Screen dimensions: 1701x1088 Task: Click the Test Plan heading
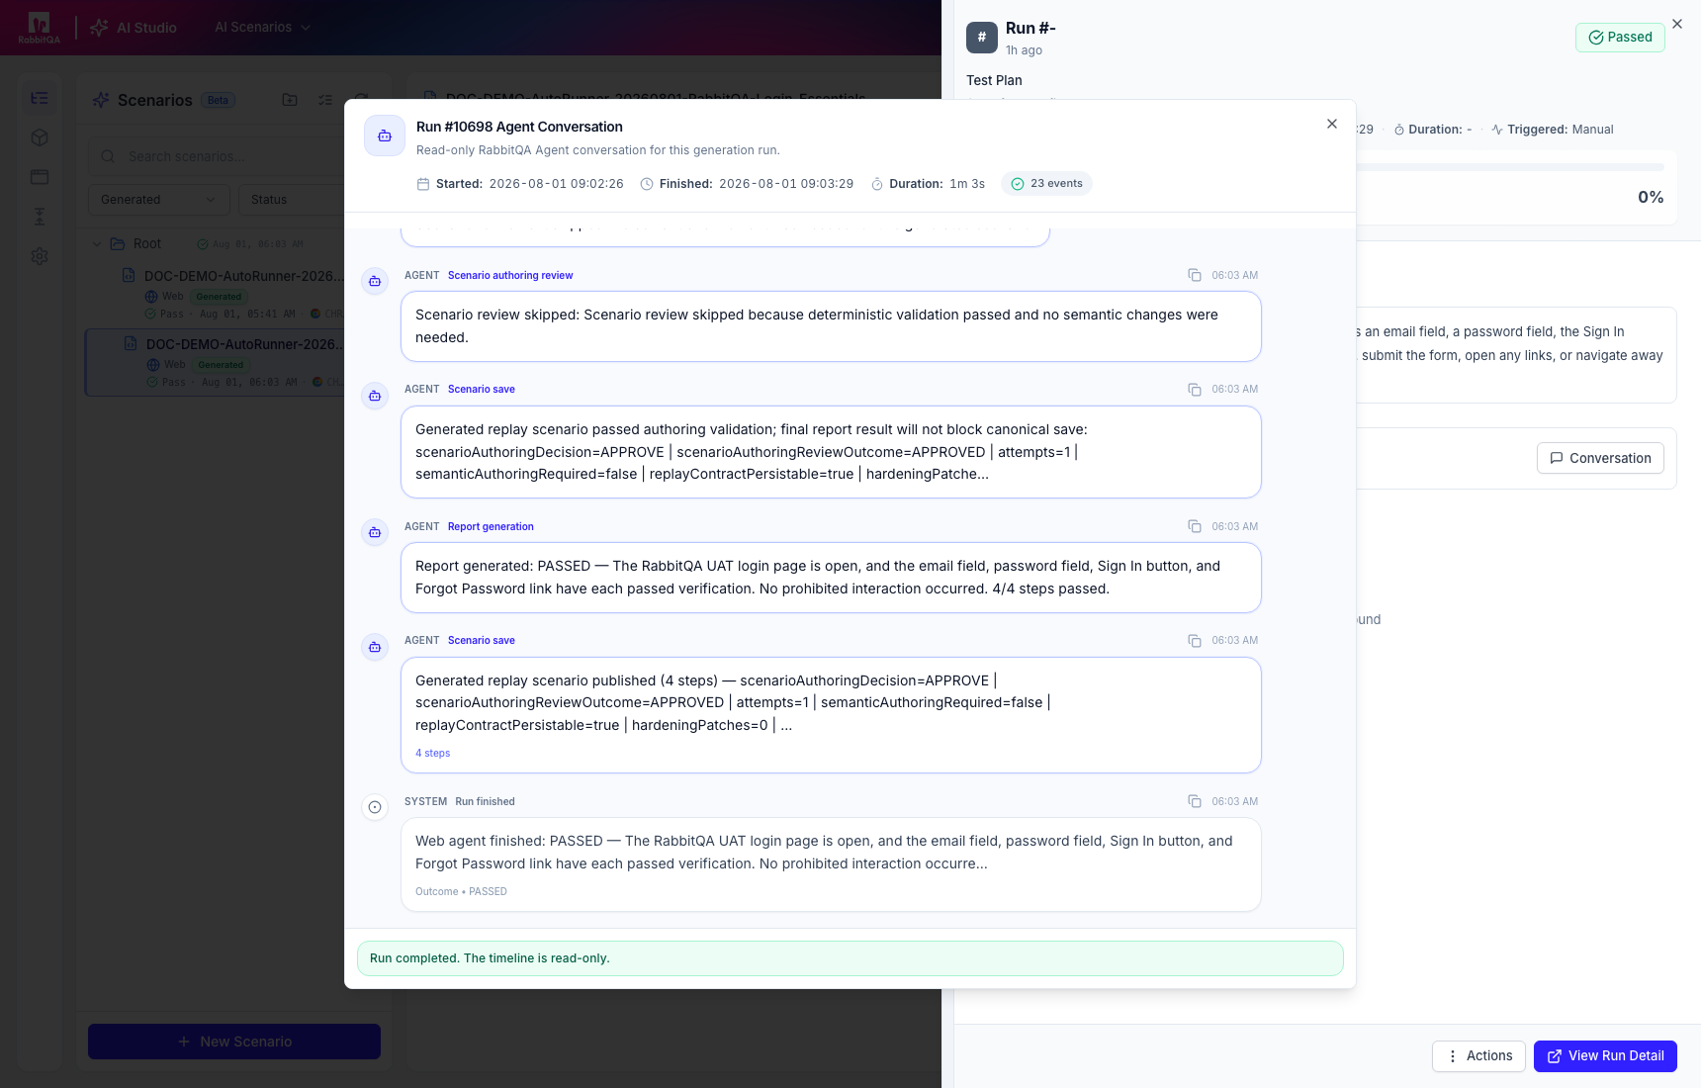994,80
